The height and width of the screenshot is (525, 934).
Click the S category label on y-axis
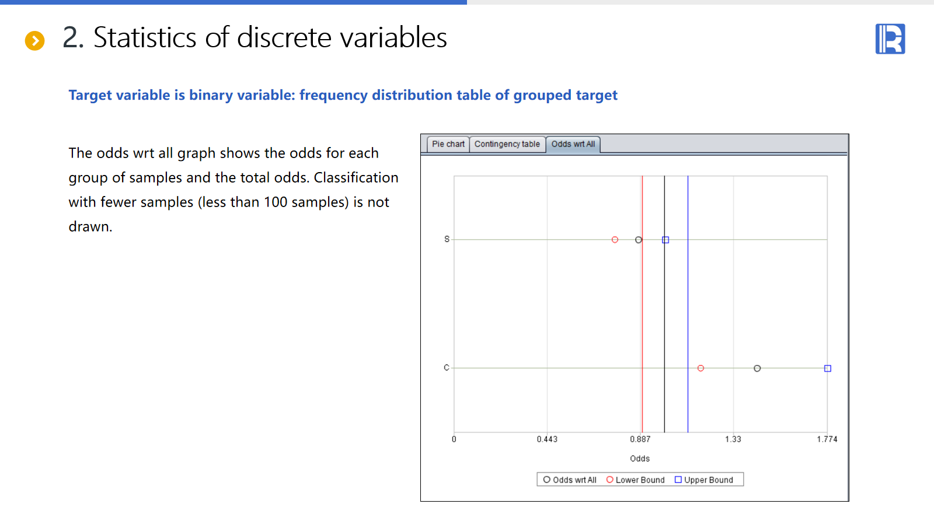[447, 239]
